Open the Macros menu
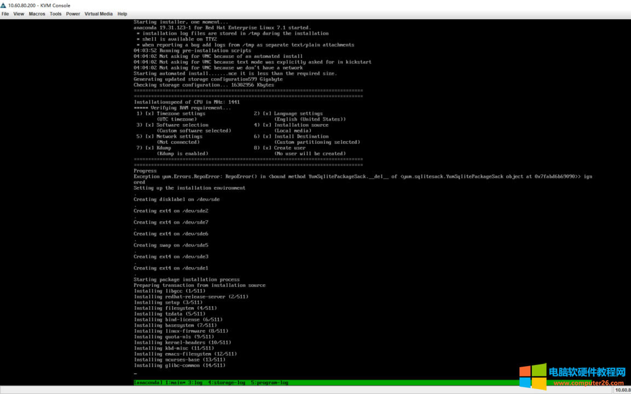The height and width of the screenshot is (394, 631). 37,14
